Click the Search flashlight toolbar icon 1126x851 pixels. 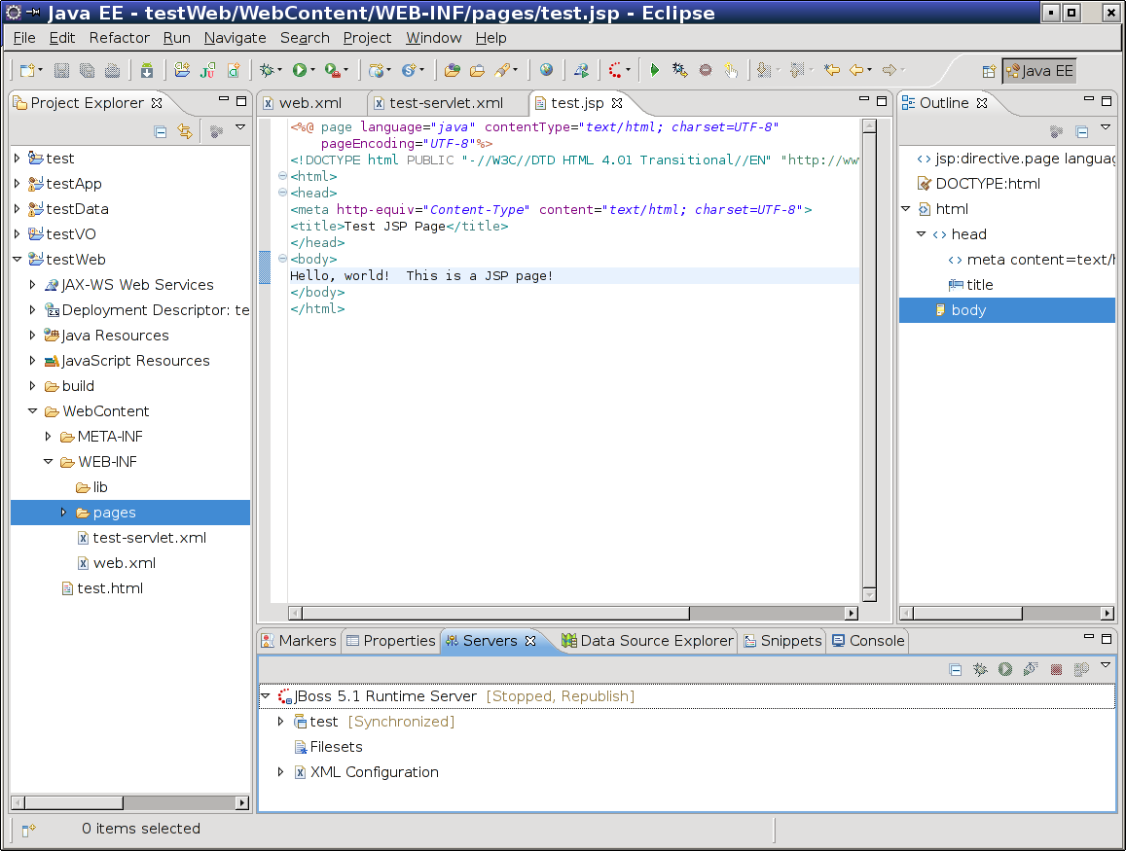[x=503, y=70]
